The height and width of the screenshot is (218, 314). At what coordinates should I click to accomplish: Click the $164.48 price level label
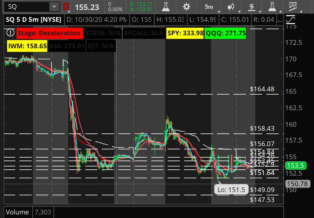pyautogui.click(x=262, y=89)
